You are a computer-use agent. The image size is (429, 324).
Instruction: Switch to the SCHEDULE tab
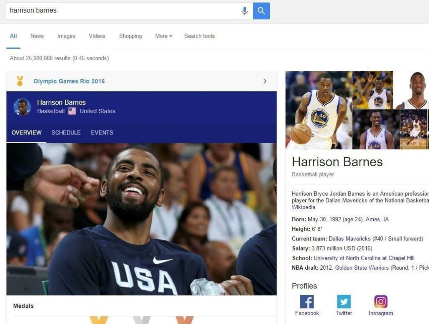pos(66,132)
